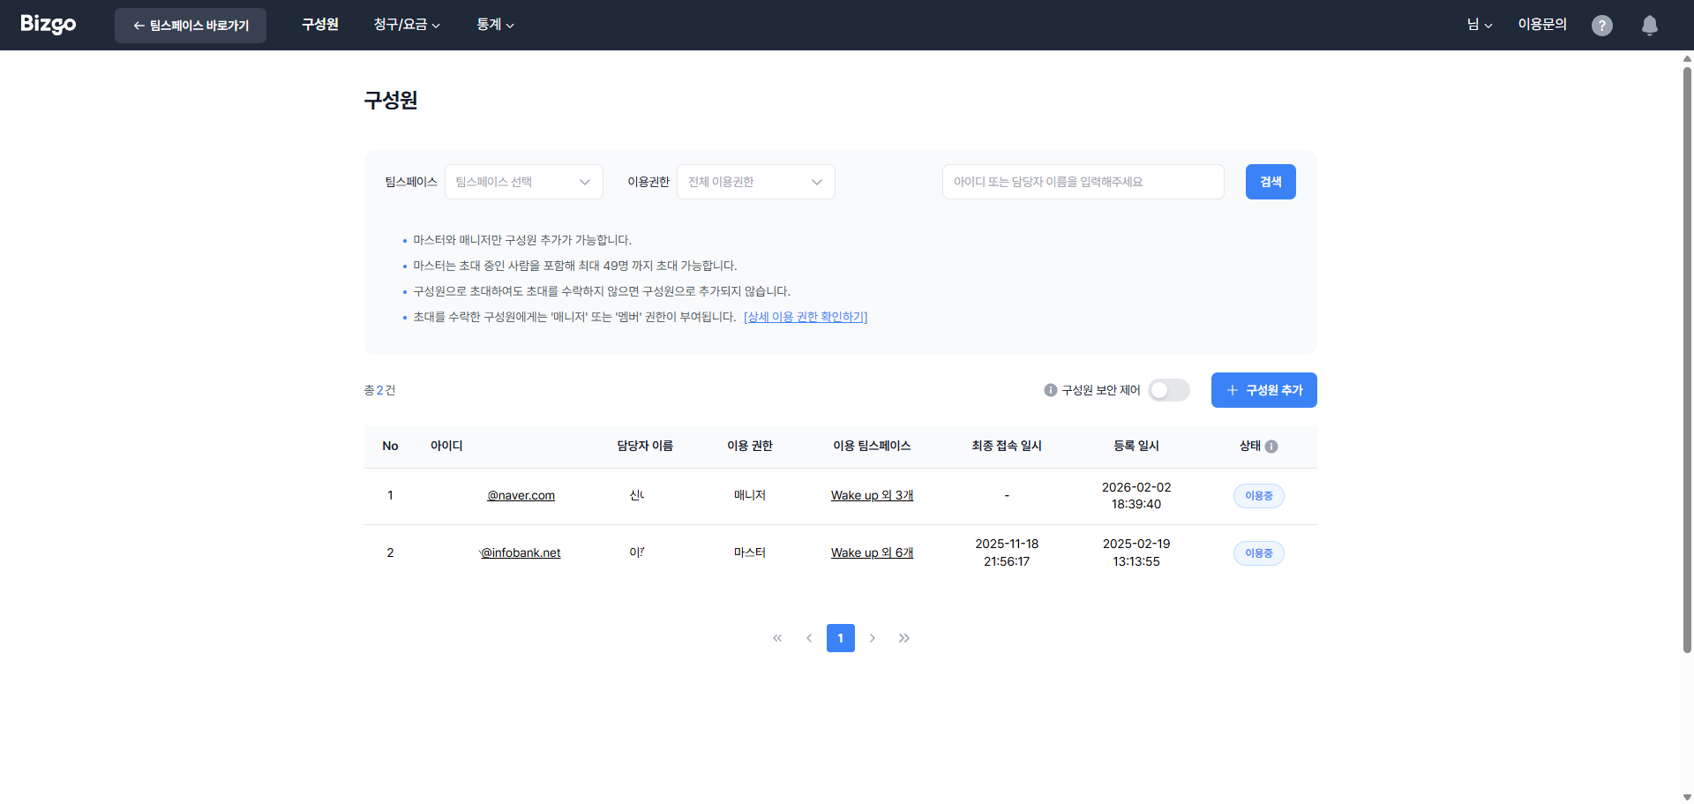Screen dimensions: 1694x804
Task: Click the ID or name search input field
Action: click(x=1083, y=182)
